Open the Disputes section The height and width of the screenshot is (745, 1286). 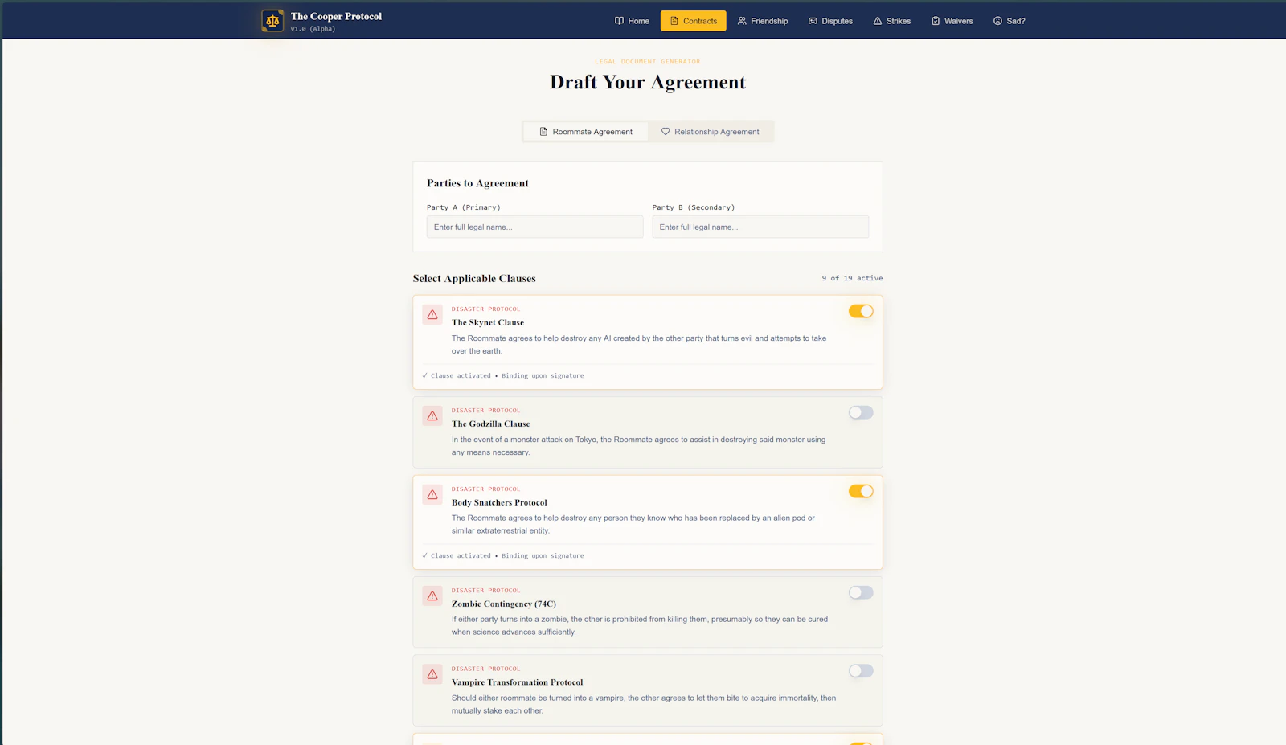coord(830,21)
